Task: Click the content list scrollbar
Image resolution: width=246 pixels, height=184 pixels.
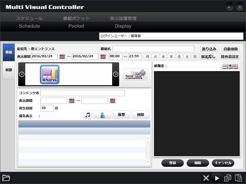Action: (148, 150)
